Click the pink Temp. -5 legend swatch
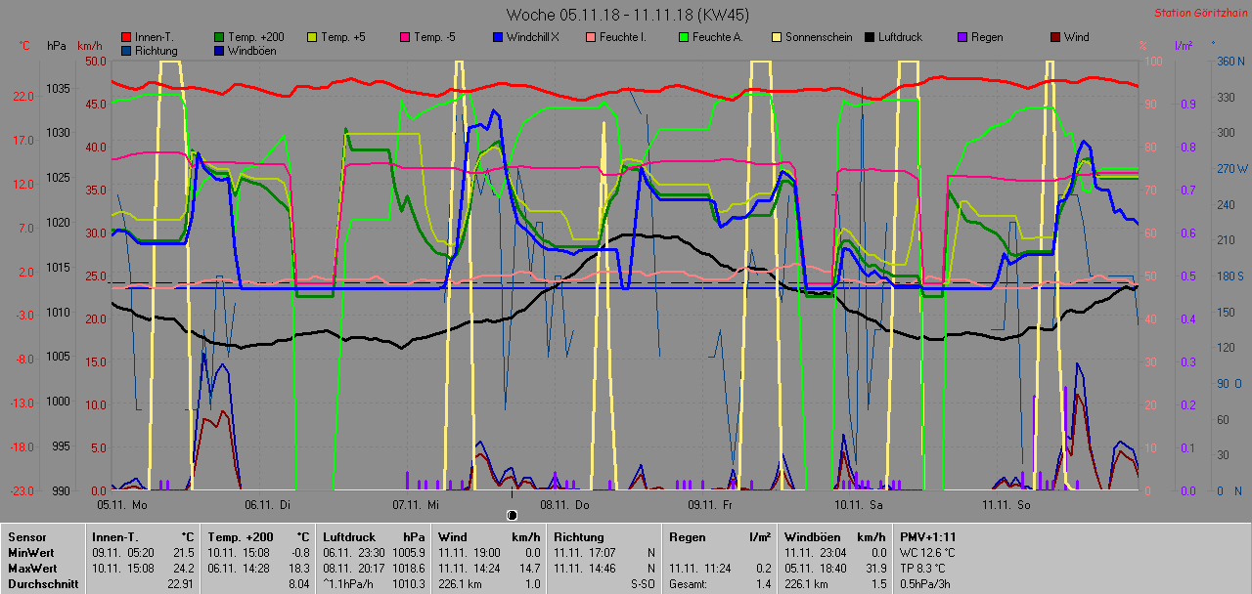Viewport: 1252px width, 594px height. tap(406, 37)
